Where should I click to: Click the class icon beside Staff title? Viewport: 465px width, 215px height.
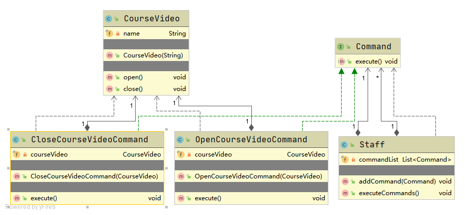tap(344, 145)
